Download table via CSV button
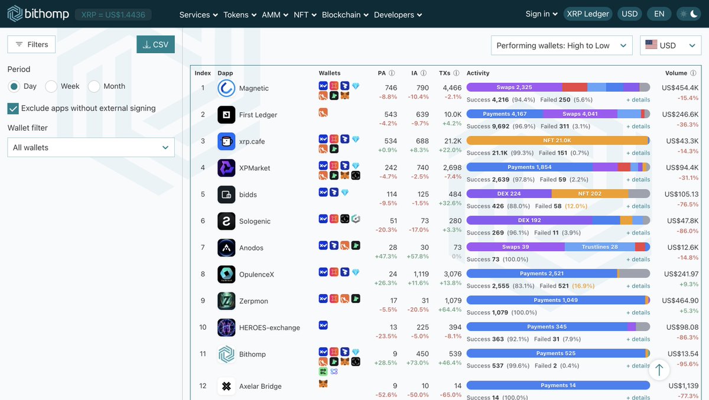 pyautogui.click(x=155, y=44)
